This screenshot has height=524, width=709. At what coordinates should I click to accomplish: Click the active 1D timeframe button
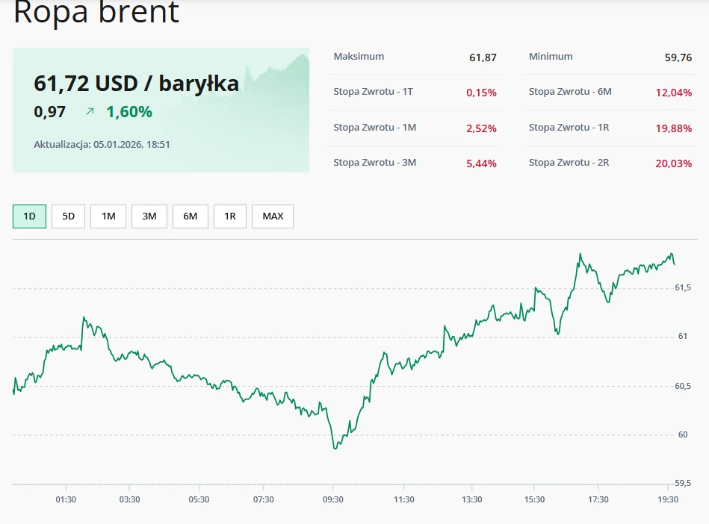[28, 216]
